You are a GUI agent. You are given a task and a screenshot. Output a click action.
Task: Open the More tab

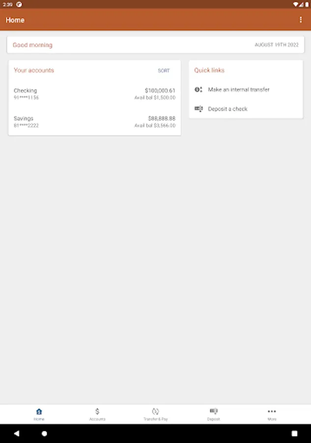(x=272, y=414)
